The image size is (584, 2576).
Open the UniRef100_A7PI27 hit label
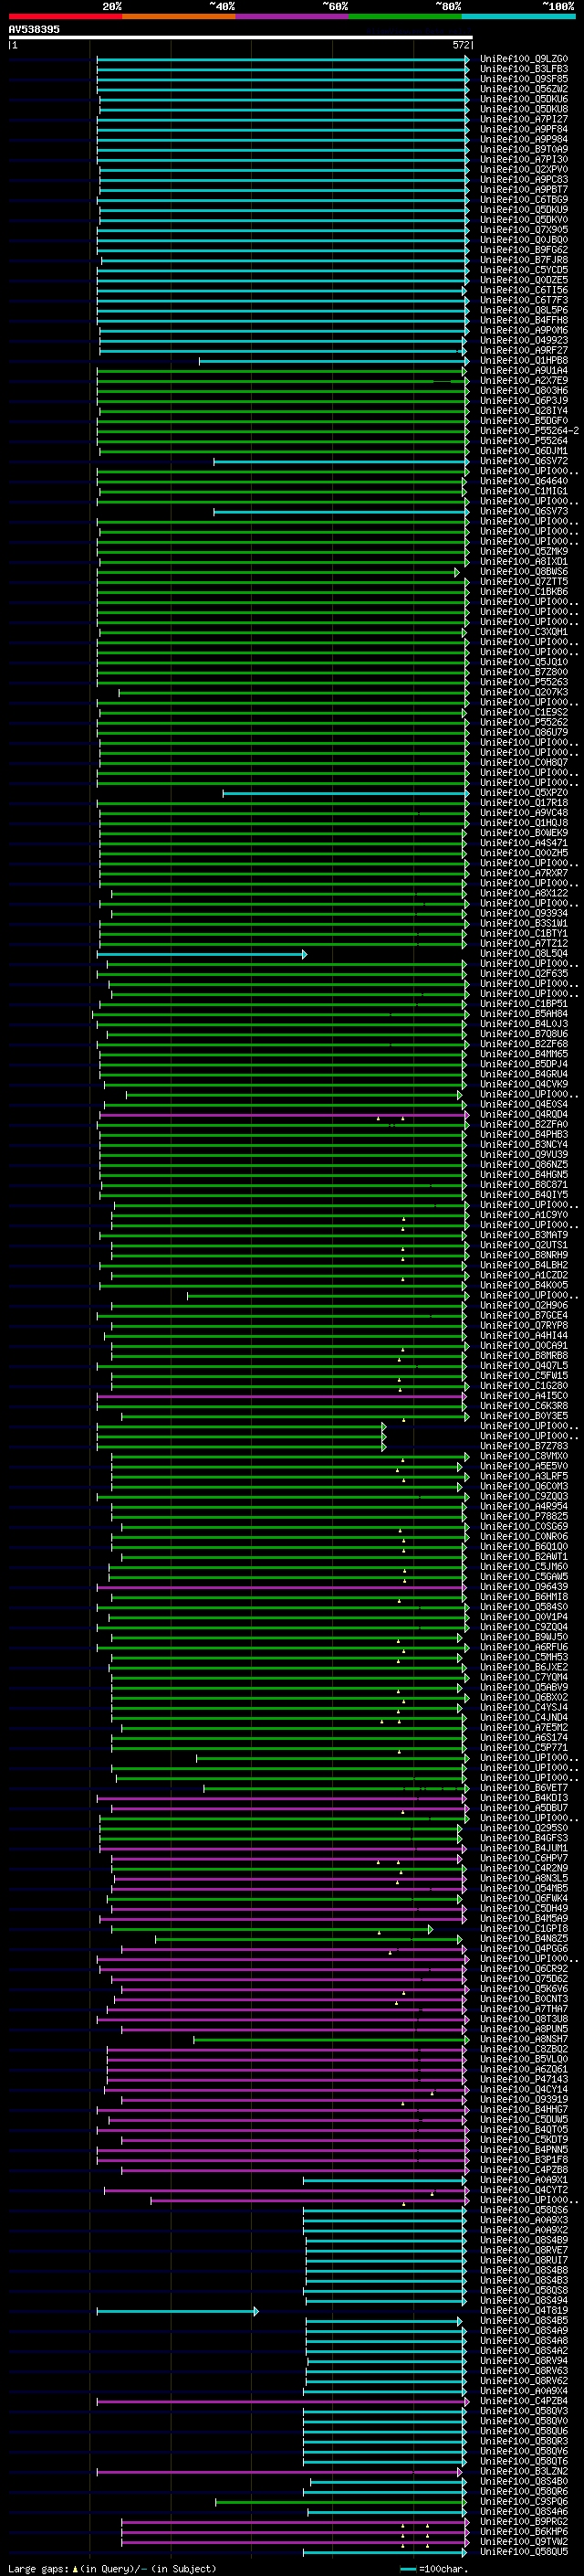(523, 119)
